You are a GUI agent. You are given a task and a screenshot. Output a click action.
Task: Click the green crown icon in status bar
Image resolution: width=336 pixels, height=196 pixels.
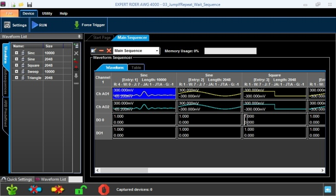pos(12,189)
